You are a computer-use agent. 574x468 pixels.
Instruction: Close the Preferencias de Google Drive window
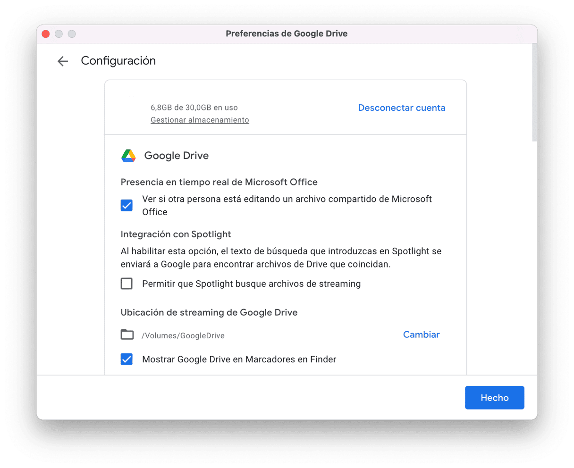[x=46, y=33]
